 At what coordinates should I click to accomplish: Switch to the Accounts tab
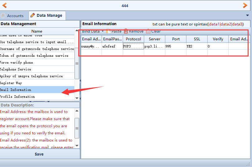(15, 16)
